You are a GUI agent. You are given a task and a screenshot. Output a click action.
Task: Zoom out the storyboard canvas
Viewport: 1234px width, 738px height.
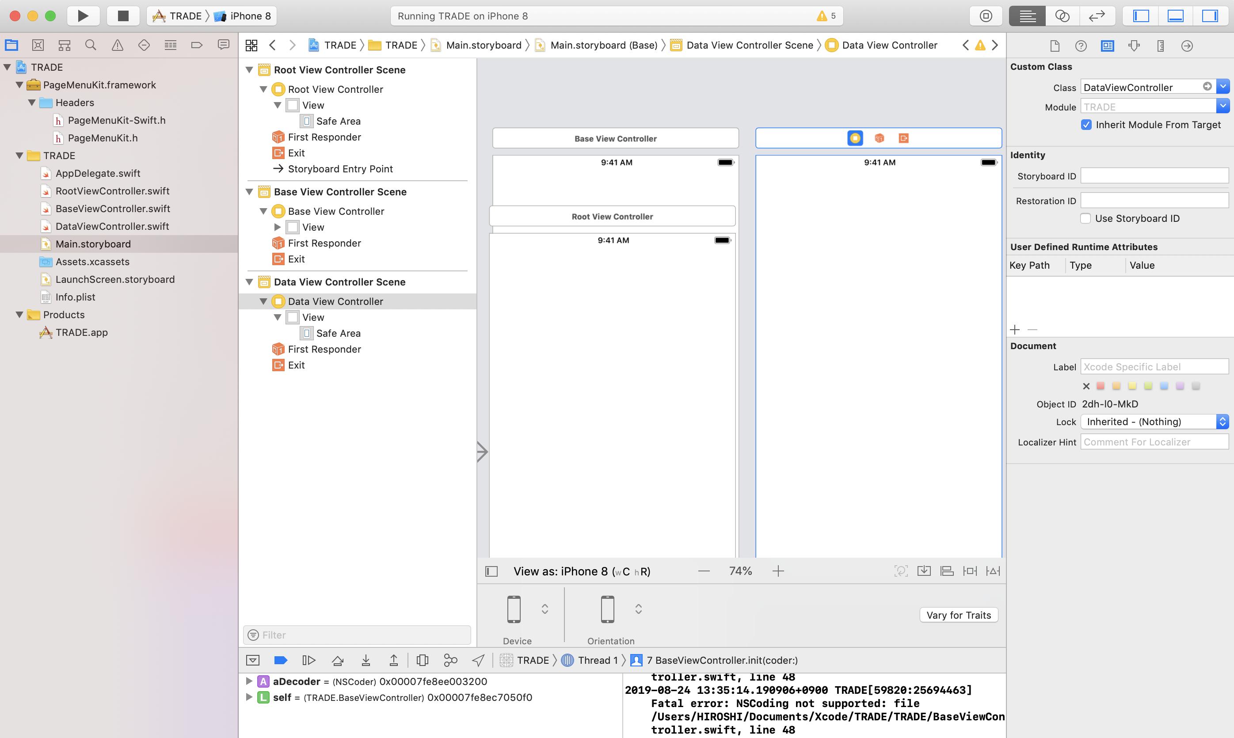tap(704, 571)
